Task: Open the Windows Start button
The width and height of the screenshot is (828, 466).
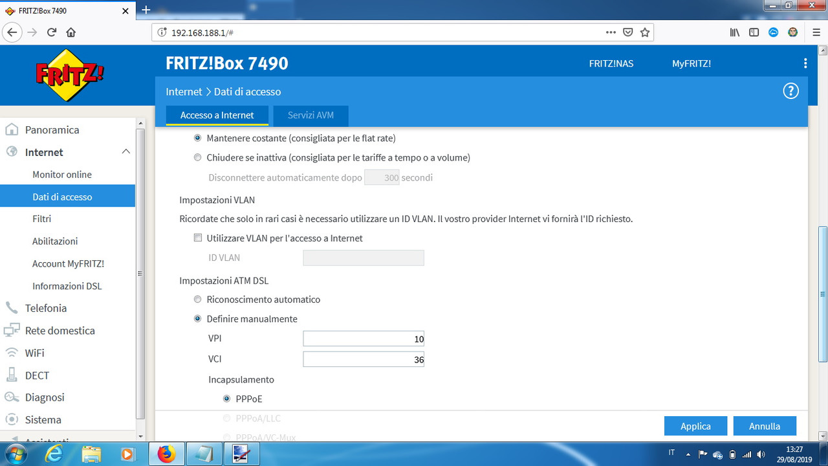Action: [x=14, y=454]
